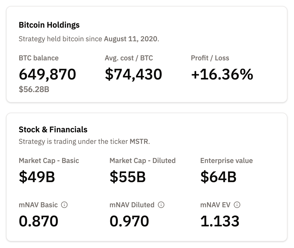
Task: Click the Bitcoin Holdings heading
Action: pyautogui.click(x=49, y=25)
